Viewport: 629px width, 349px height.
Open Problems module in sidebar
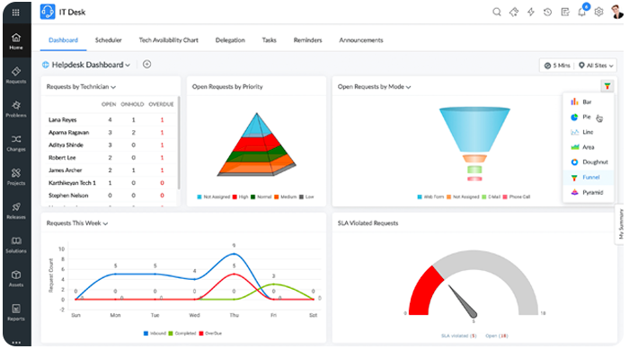coord(16,109)
